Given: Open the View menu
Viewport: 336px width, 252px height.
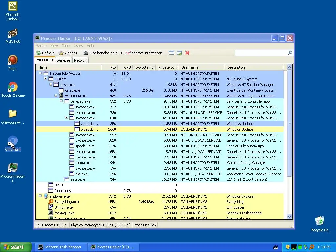Looking at the screenshot, I should (54, 46).
